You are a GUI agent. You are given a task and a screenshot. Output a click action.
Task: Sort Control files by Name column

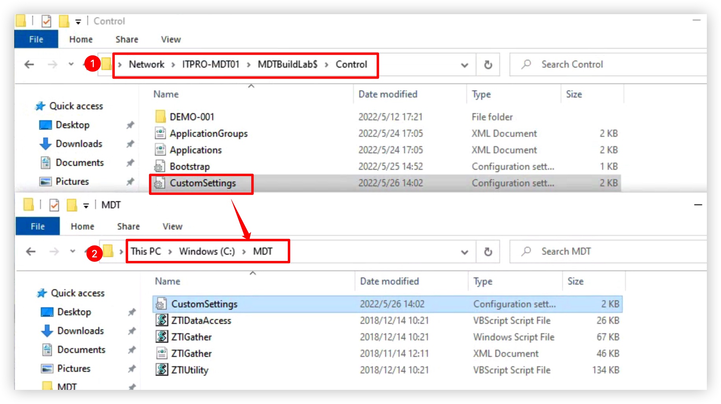click(x=166, y=94)
